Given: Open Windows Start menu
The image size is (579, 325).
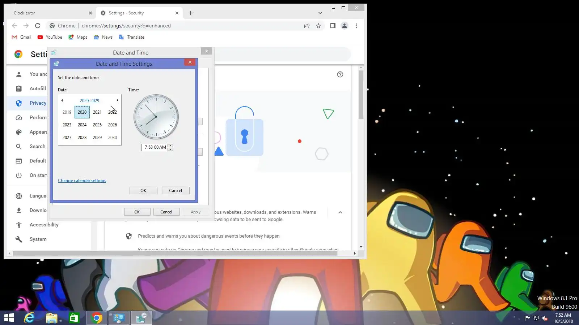Looking at the screenshot, I should tap(9, 318).
